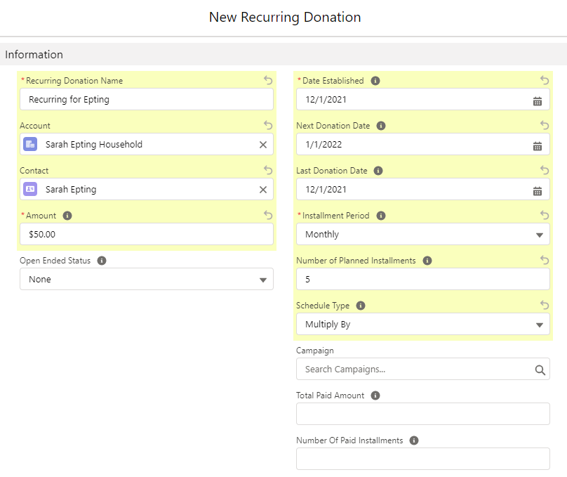Clear the Sarah Epting Household account
The image size is (567, 477).
(x=263, y=145)
